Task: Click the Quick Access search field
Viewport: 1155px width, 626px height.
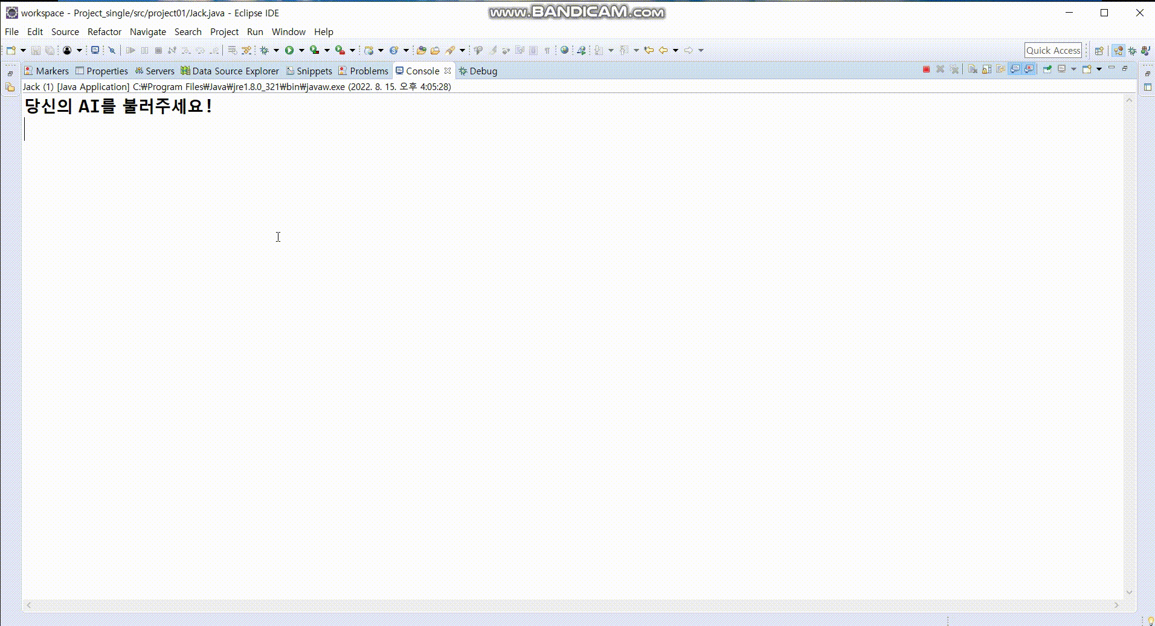Action: tap(1053, 51)
